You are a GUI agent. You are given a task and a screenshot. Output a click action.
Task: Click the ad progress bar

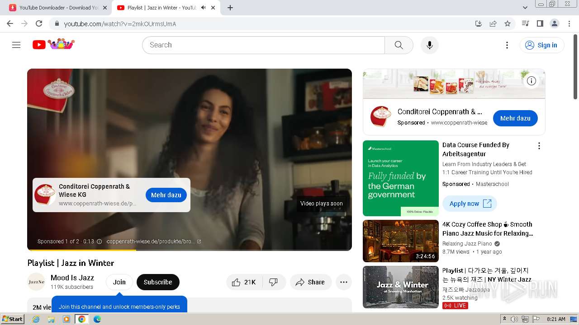coord(190,250)
